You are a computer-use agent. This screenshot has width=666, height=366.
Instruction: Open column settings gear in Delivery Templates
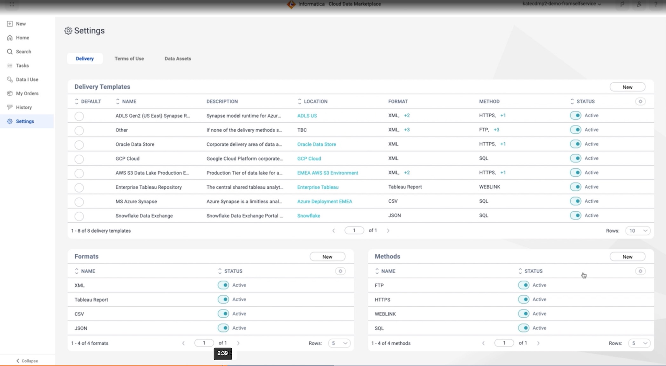[640, 102]
